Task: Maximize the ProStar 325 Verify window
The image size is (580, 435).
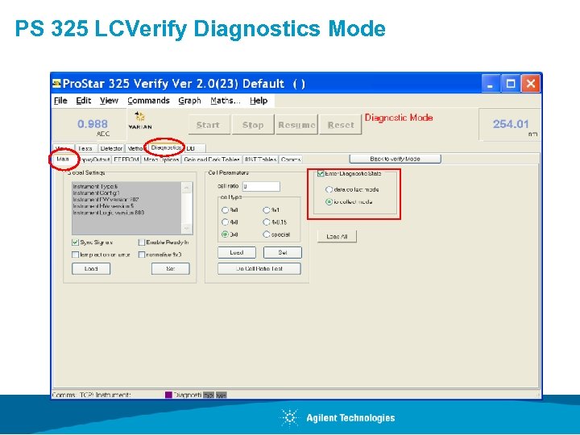Action: pyautogui.click(x=511, y=84)
